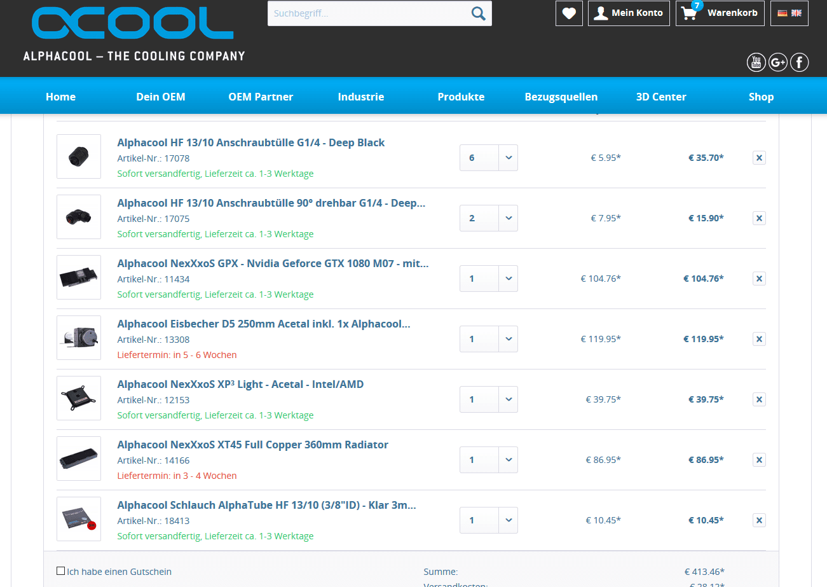Remove the NexXxoS GPX GTX 1080 item
Screen dimensions: 827x587
(759, 279)
